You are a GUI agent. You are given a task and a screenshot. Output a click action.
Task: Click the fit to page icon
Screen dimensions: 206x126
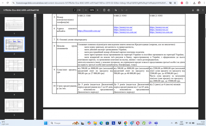coord(104,10)
